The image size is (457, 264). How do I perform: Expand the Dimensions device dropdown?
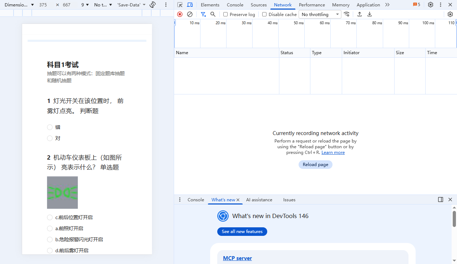tap(19, 5)
